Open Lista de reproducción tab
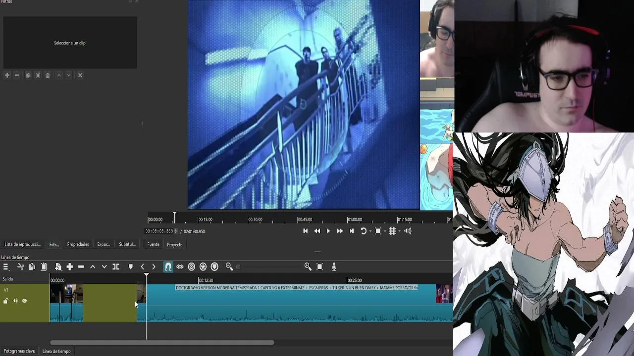 coord(22,244)
